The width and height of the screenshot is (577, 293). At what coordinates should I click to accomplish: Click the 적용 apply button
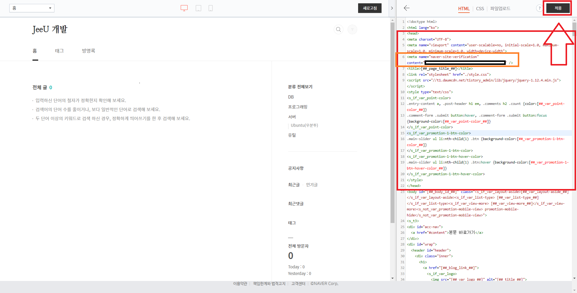tap(558, 8)
